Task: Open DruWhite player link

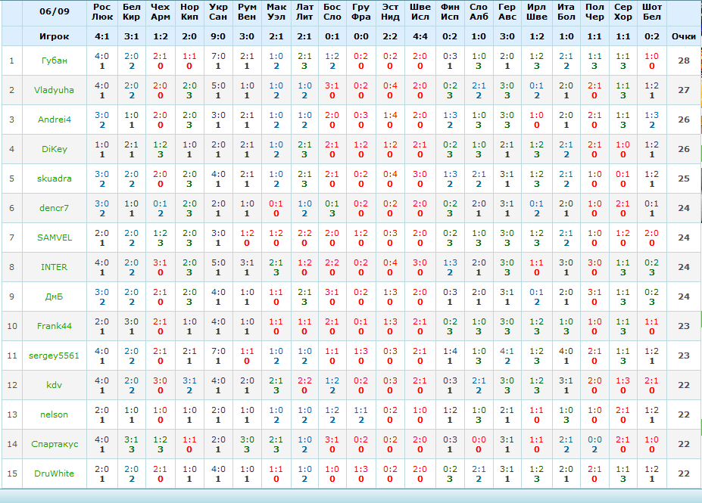Action: 55,474
